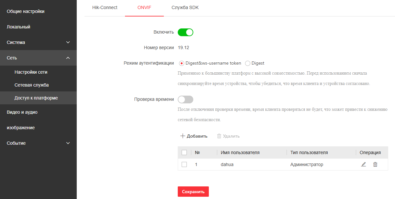
Task: Tick the checkbox for user dahua
Action: 184,164
